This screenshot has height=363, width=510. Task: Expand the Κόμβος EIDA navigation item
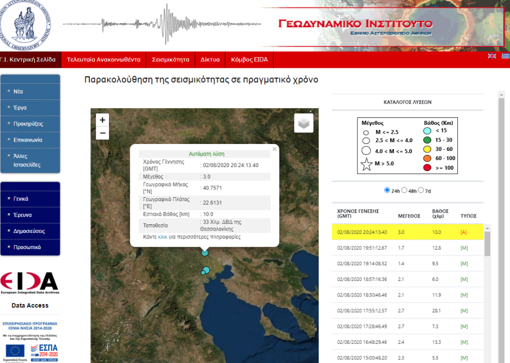click(250, 60)
